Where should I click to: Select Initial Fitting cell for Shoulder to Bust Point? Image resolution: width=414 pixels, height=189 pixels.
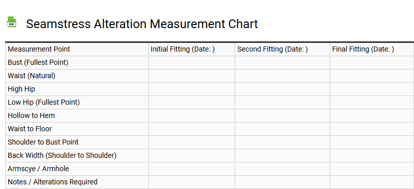[192, 142]
